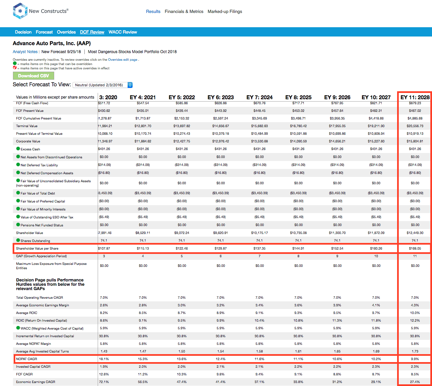Click the $168.05 shareholder value per share cell
Screen dimensions: 432x386
click(415, 248)
